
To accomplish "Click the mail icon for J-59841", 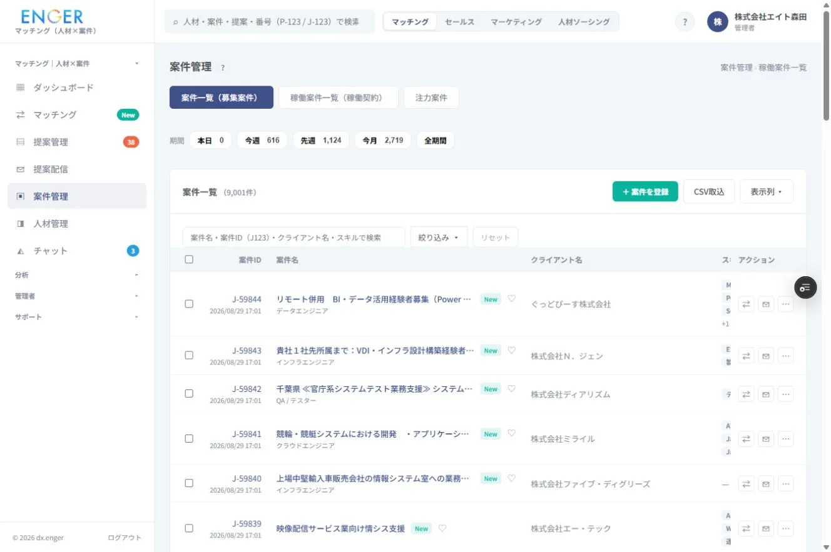I will tap(766, 439).
